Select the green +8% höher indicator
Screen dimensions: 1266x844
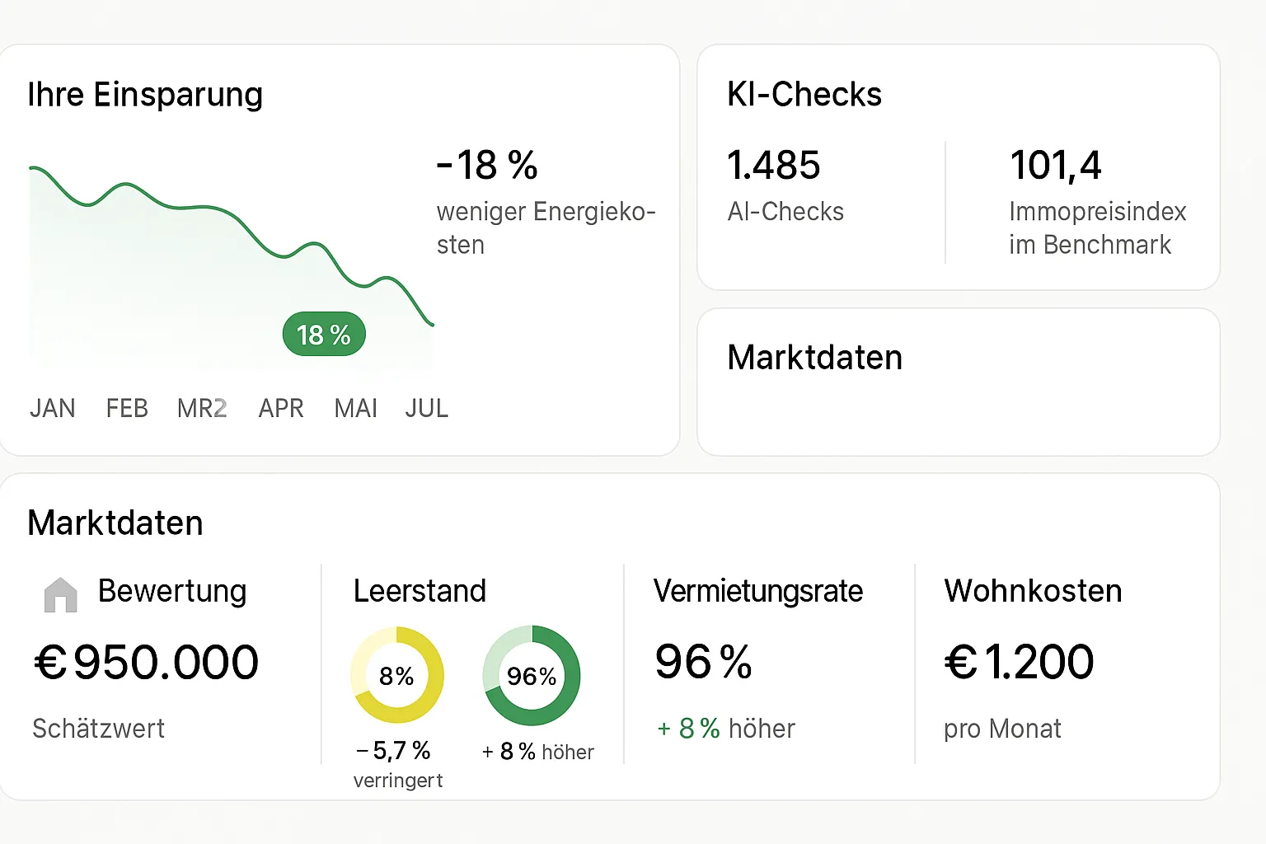point(724,728)
